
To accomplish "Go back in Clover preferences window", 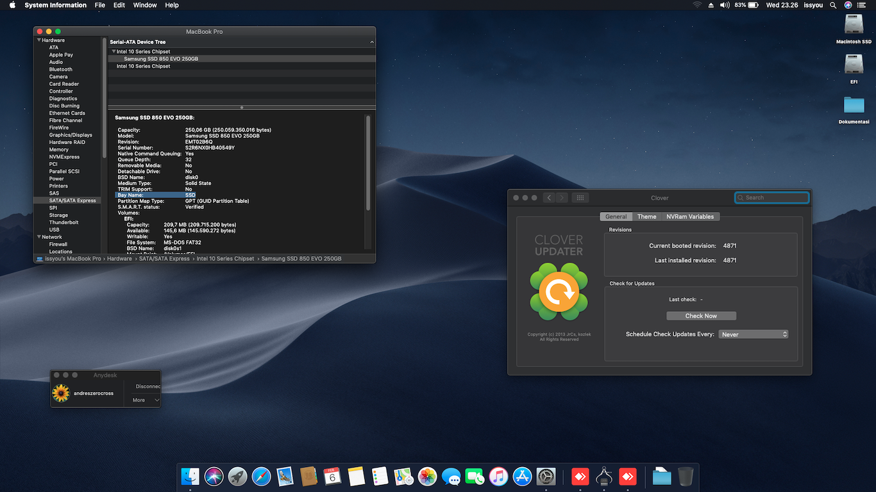I will [549, 198].
